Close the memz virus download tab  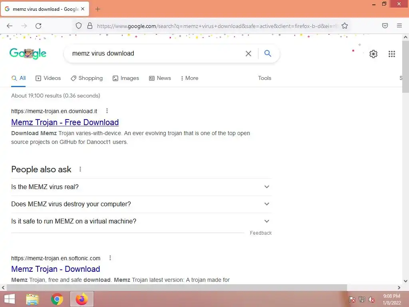pos(83,9)
